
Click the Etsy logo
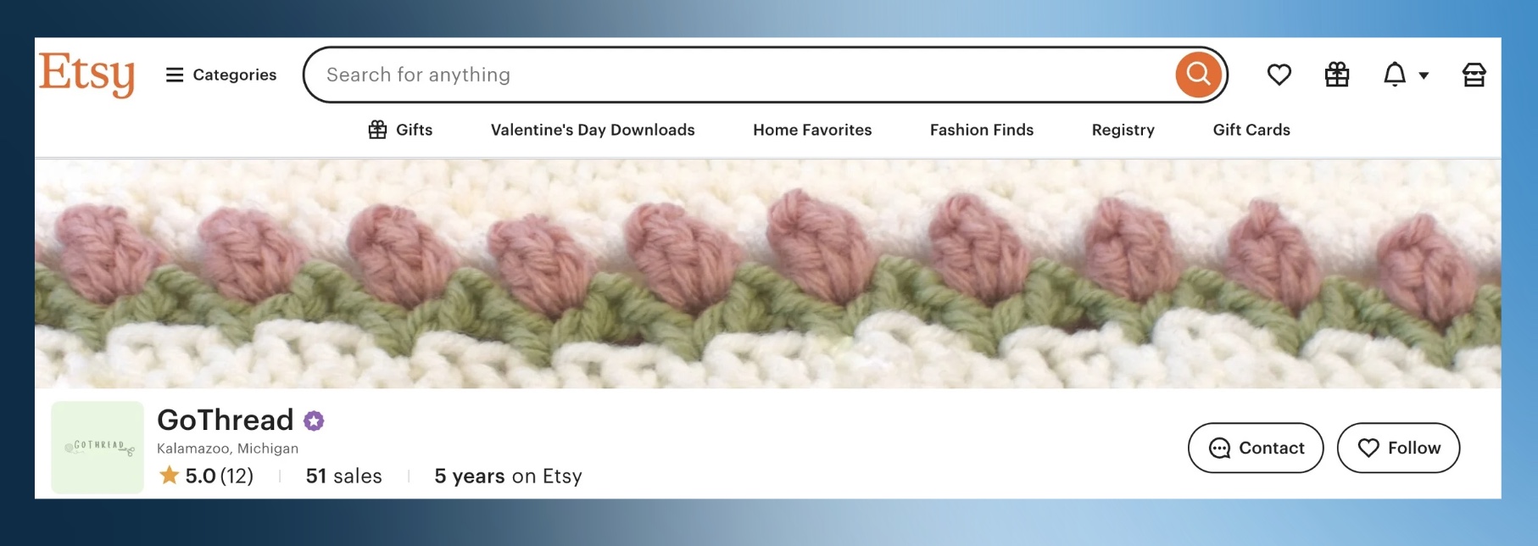point(86,74)
